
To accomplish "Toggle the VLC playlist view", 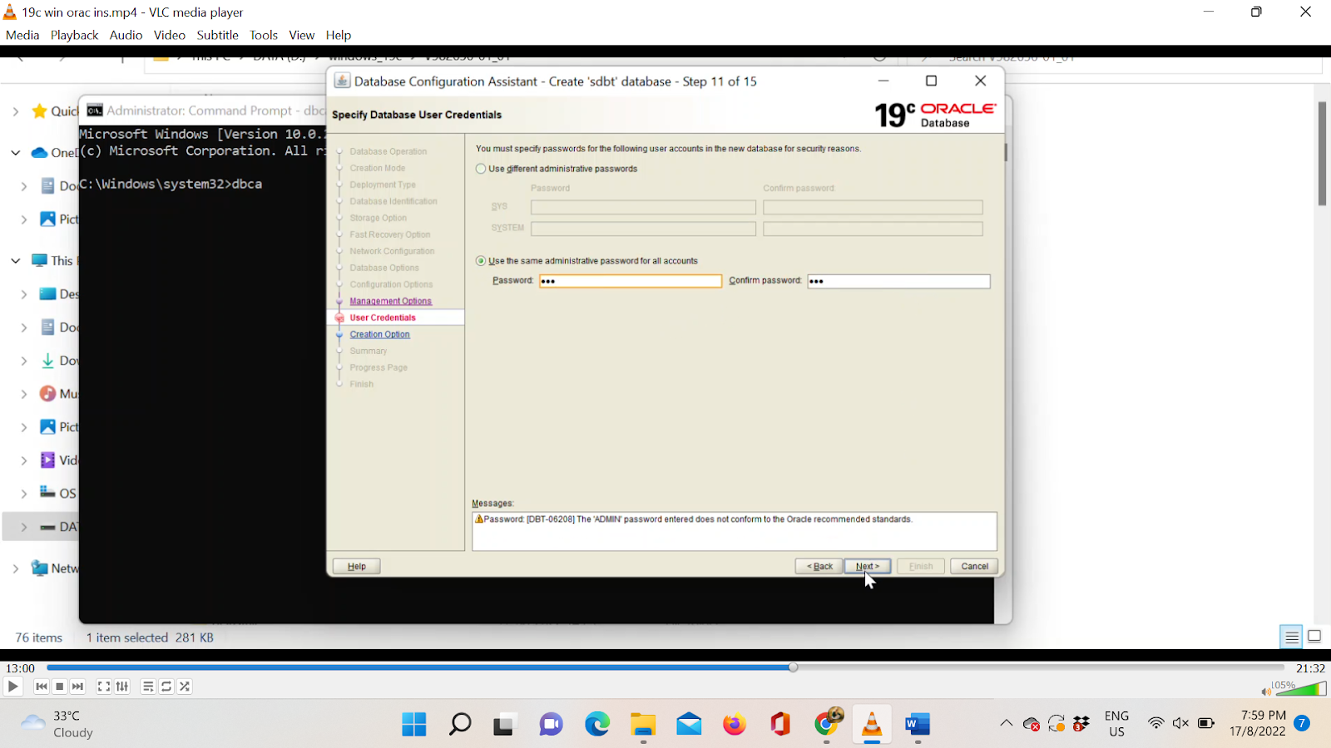I will pos(148,686).
